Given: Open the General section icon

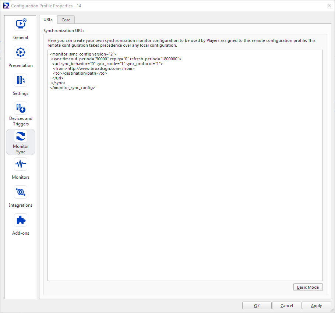Looking at the screenshot, I should pyautogui.click(x=21, y=24).
